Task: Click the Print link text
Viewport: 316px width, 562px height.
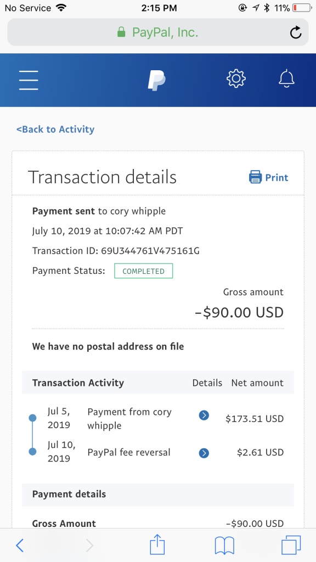Action: [x=276, y=177]
